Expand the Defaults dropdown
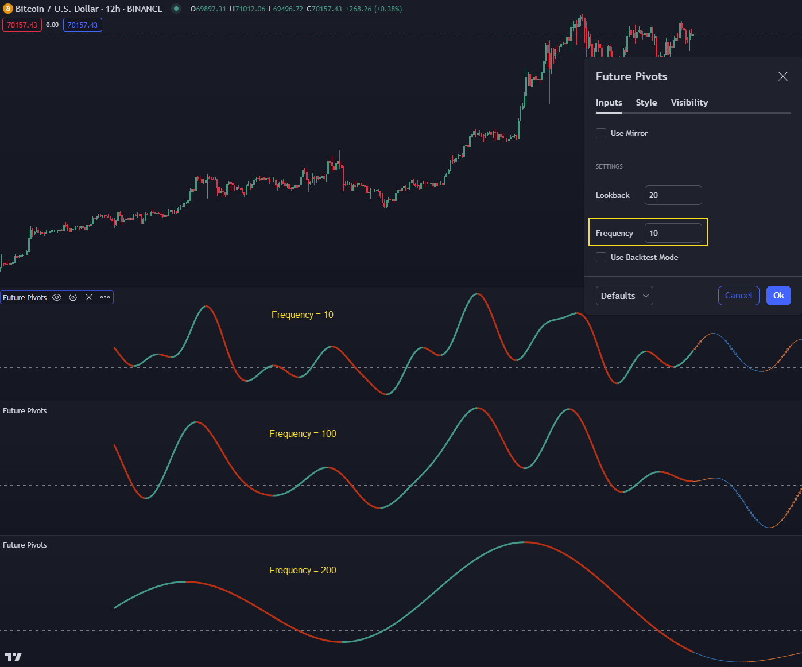This screenshot has width=802, height=667. pyautogui.click(x=624, y=296)
